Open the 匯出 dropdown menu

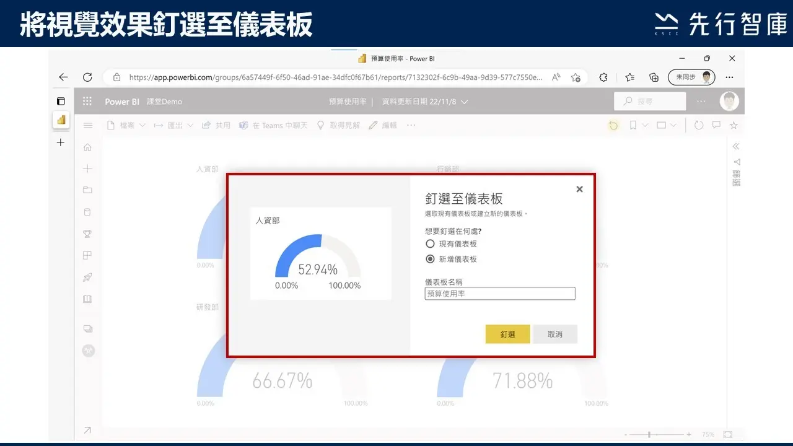pos(174,125)
